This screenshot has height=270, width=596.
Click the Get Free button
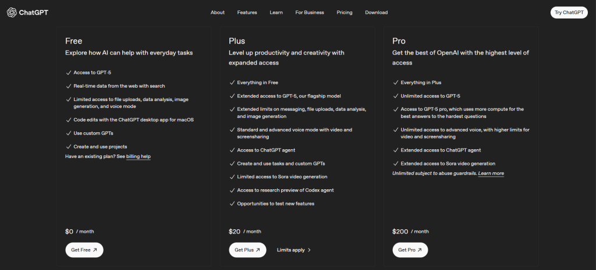84,250
